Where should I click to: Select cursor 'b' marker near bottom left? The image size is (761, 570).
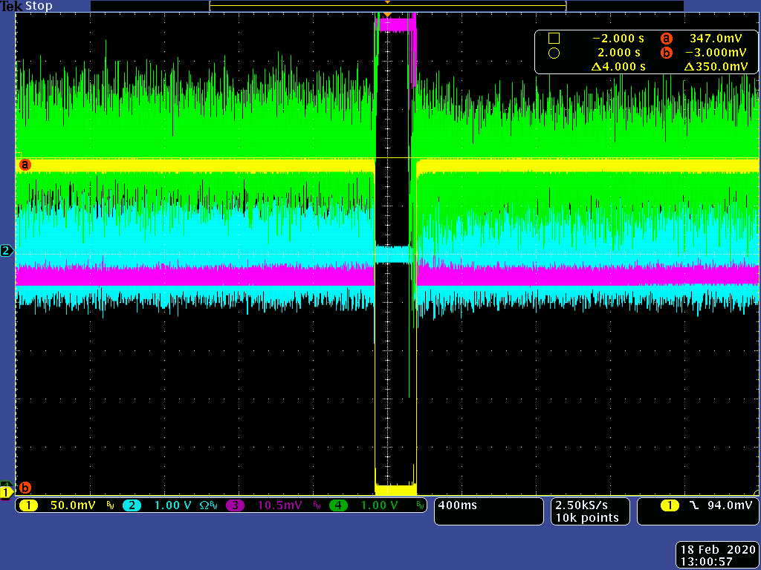pyautogui.click(x=25, y=488)
